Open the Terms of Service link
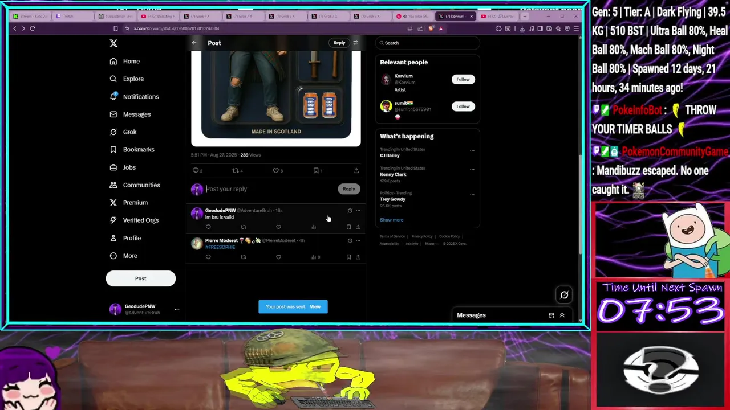This screenshot has height=410, width=730. (392, 236)
